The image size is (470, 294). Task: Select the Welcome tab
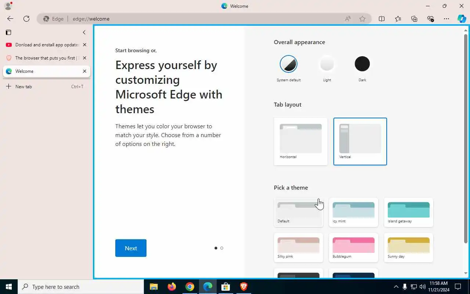46,71
